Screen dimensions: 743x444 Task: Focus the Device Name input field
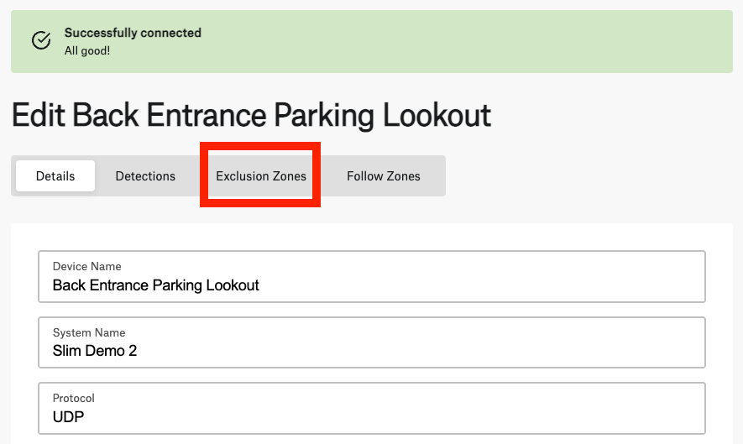(x=372, y=277)
